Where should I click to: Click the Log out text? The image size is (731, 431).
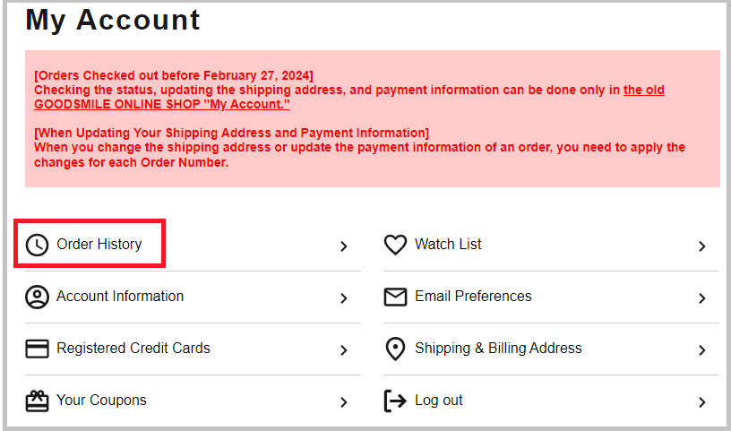(x=439, y=401)
